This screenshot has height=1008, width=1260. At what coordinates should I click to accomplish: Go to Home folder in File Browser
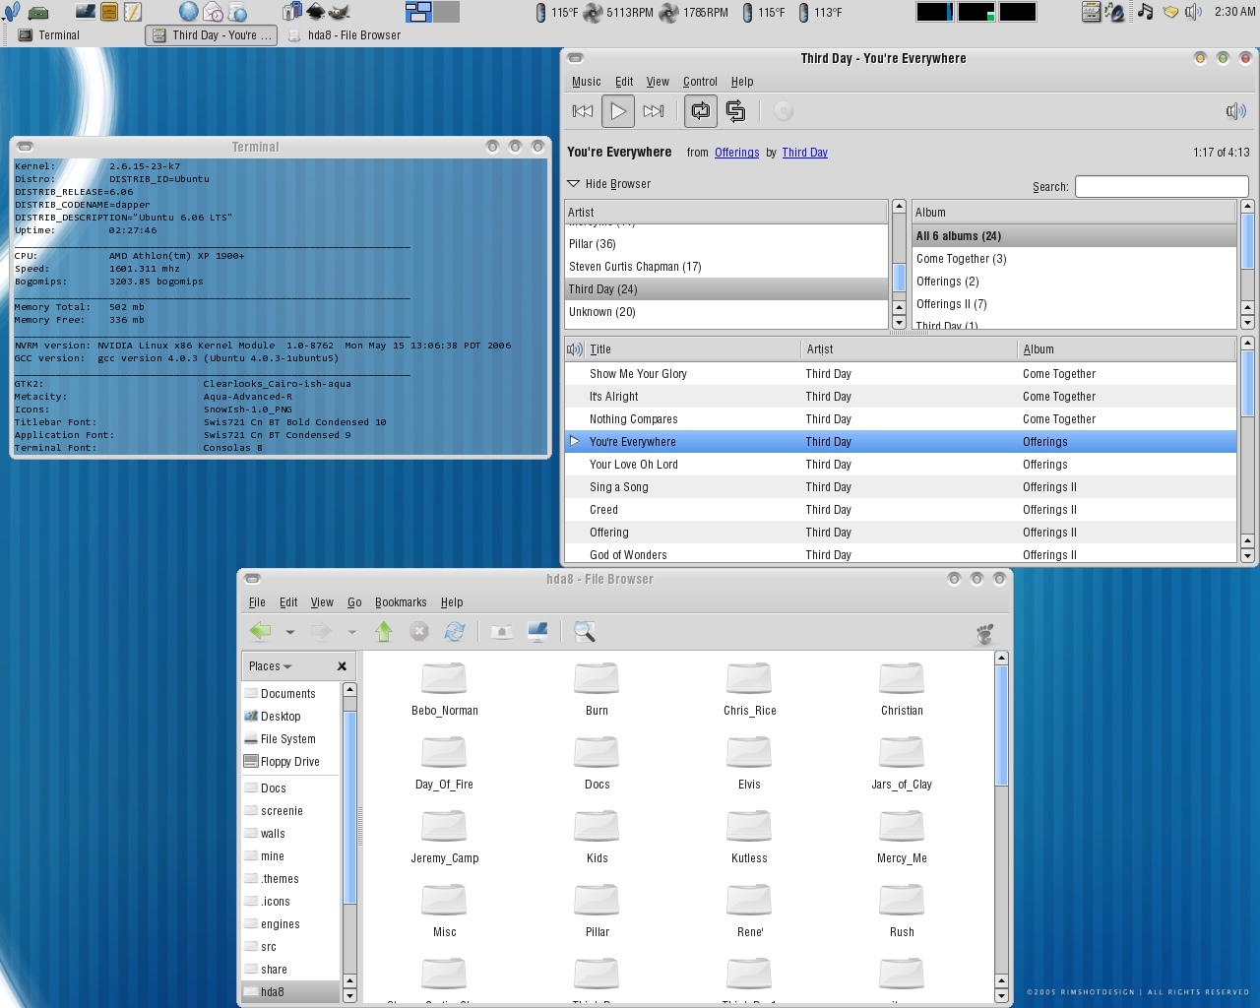pos(502,632)
